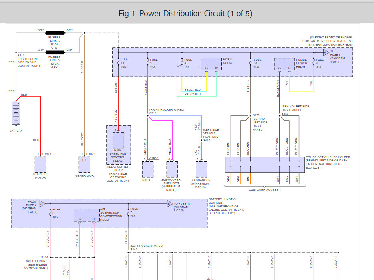Click the '(RIGHT ROCKER PANEL)' note
This screenshot has height=280, width=374.
tap(167, 110)
